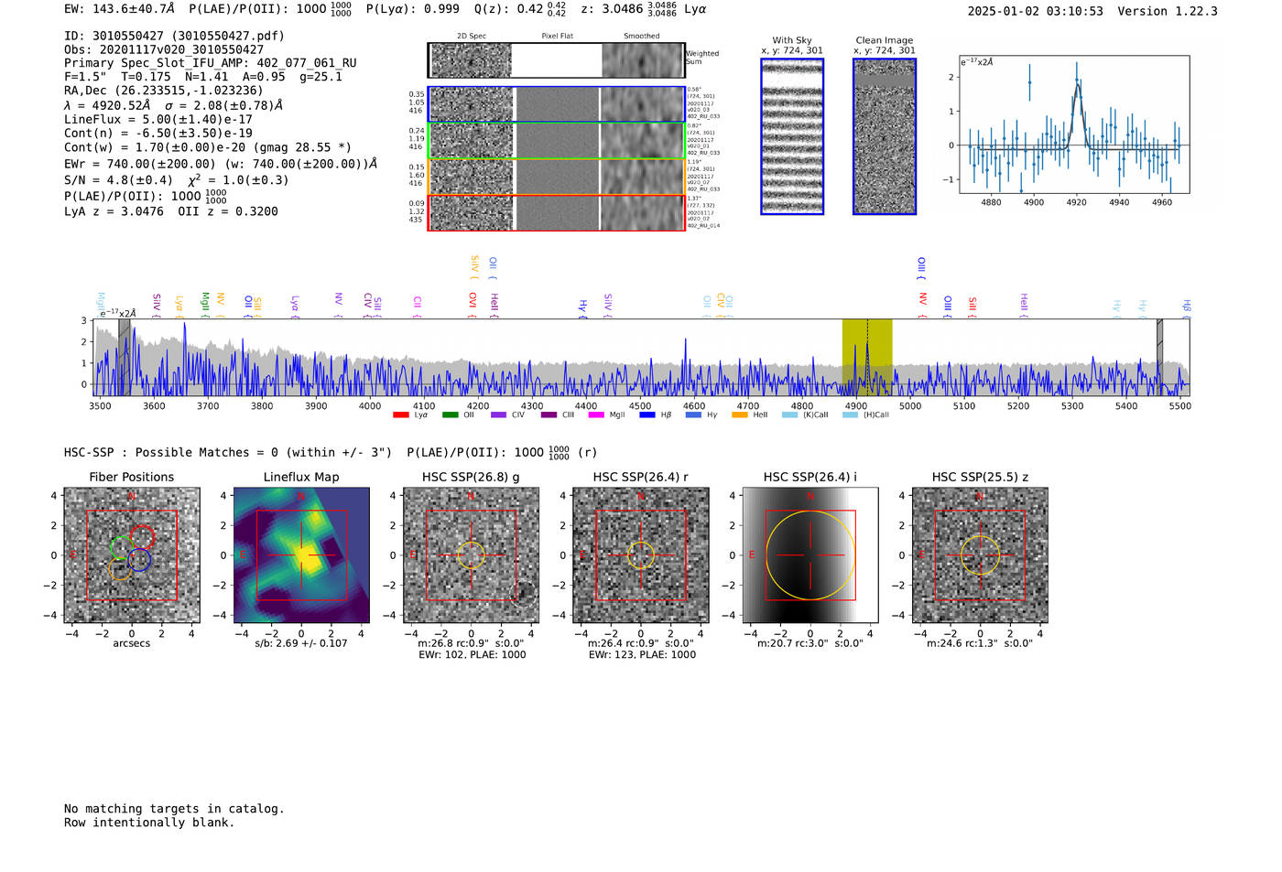Click the z: 3.0486 Lyα header value
The width and height of the screenshot is (1282, 872).
point(643,8)
